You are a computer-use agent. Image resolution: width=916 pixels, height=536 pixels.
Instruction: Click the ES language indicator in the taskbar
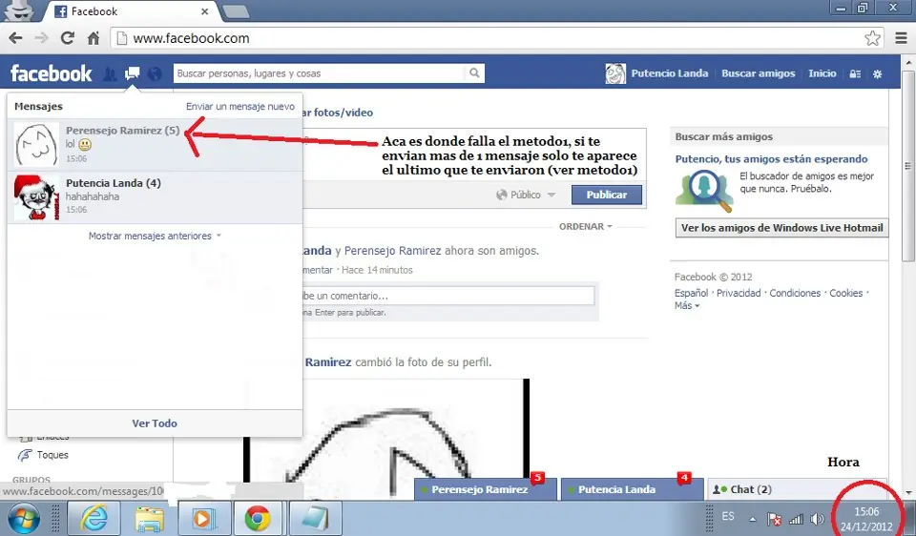(x=728, y=516)
